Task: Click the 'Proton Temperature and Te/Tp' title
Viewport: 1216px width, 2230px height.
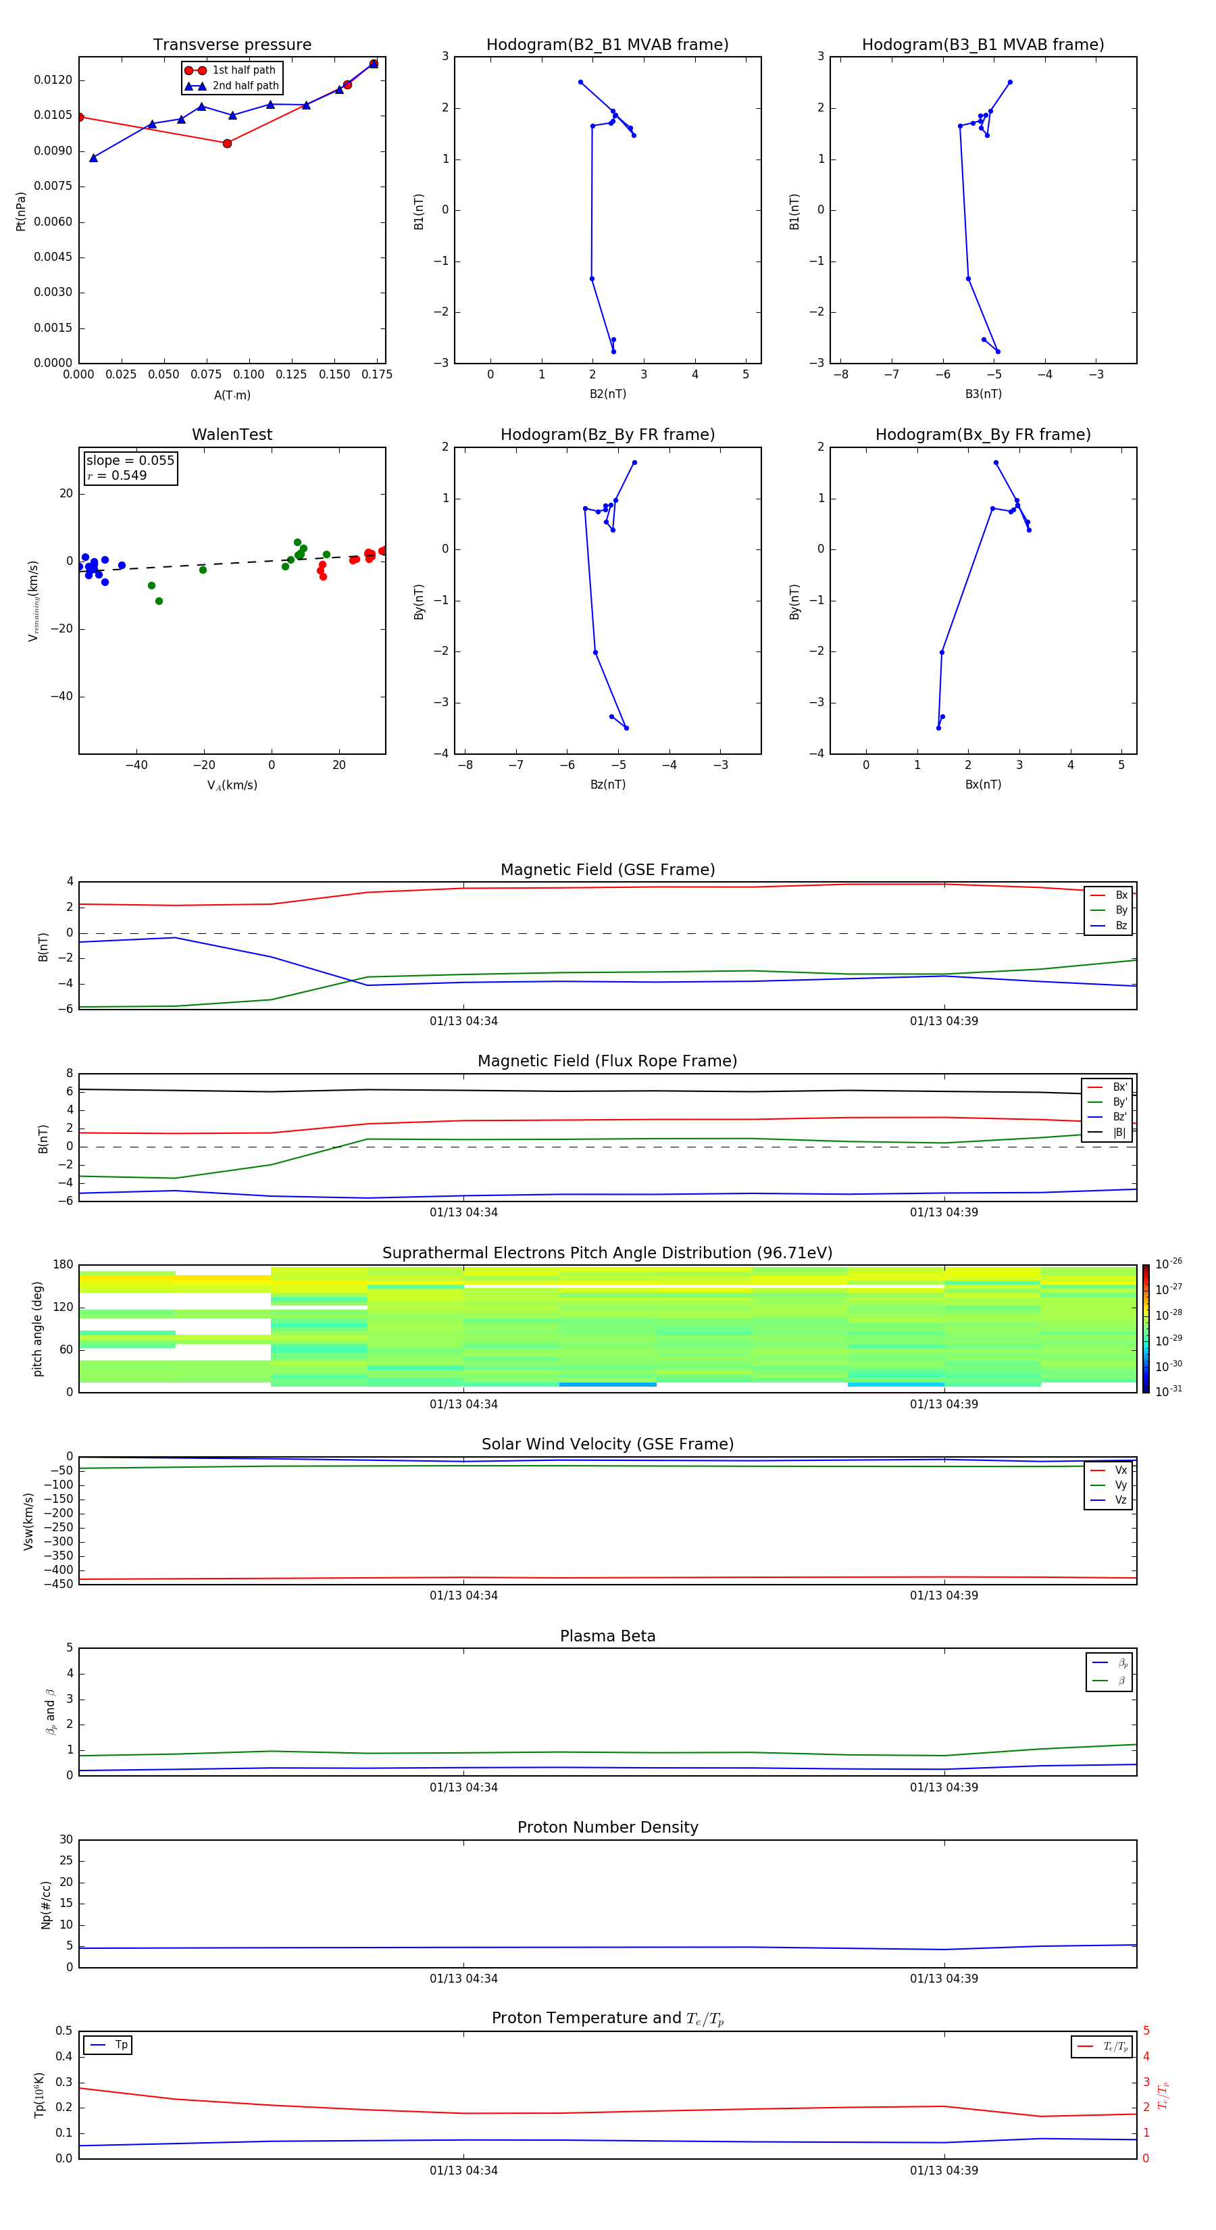Action: click(x=607, y=2018)
